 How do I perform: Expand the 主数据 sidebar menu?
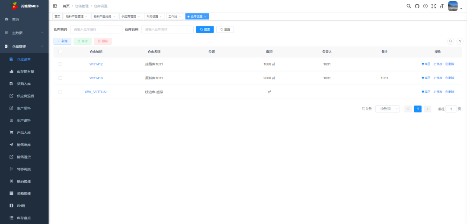pos(24,32)
